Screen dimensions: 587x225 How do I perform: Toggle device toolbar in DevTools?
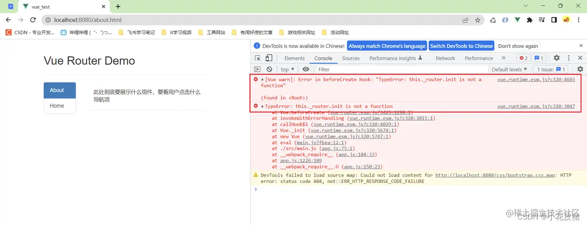point(269,58)
